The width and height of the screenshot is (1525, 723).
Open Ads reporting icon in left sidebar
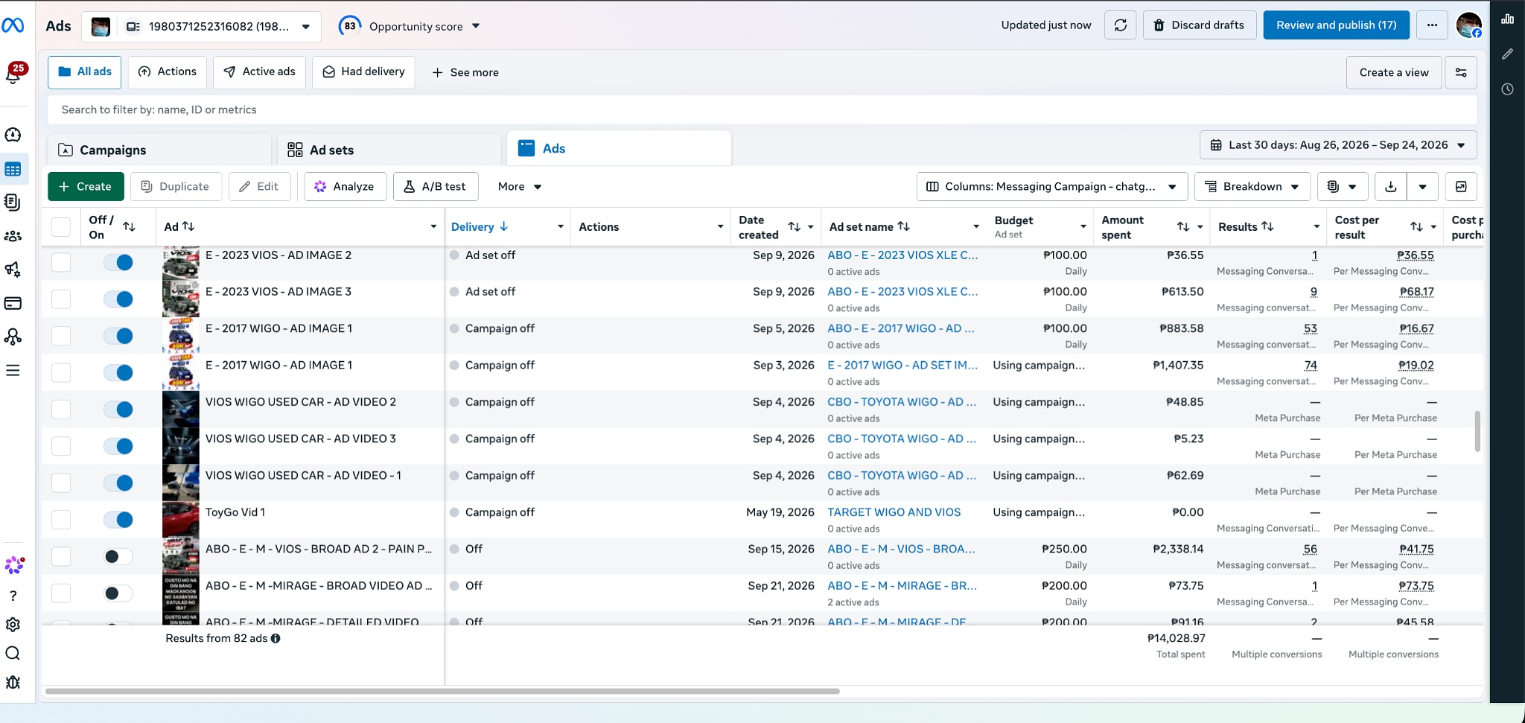click(x=13, y=203)
